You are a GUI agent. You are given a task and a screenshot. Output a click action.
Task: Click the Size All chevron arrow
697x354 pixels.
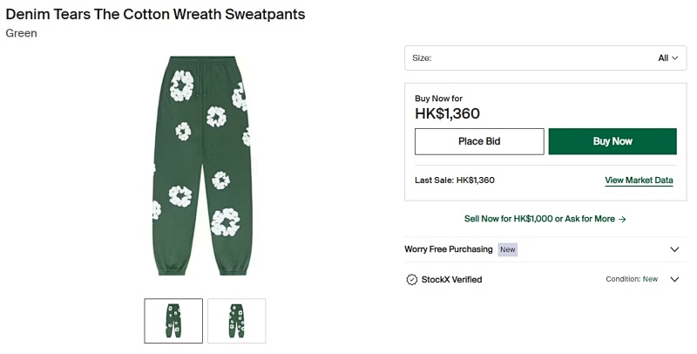(674, 58)
